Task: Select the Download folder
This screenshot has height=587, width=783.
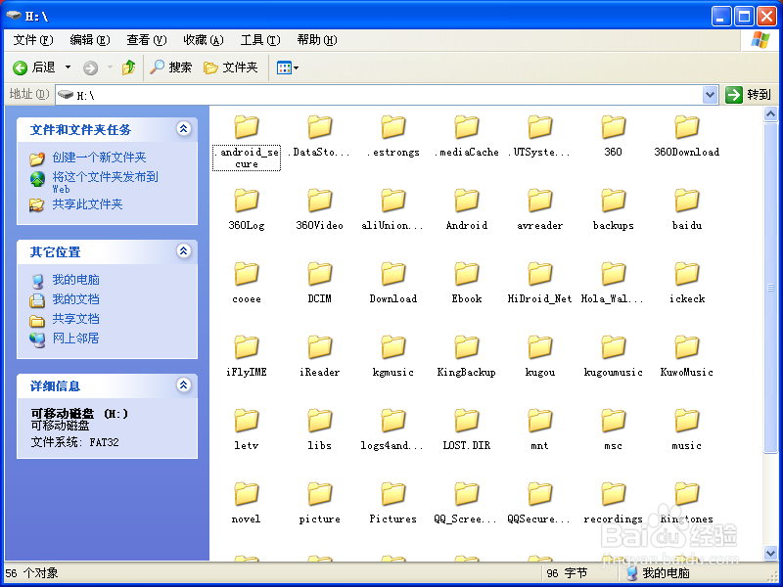Action: (x=393, y=283)
